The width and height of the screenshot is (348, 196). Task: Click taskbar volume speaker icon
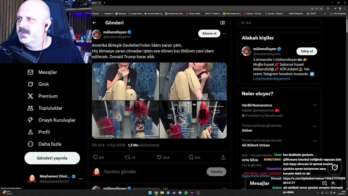click(334, 193)
